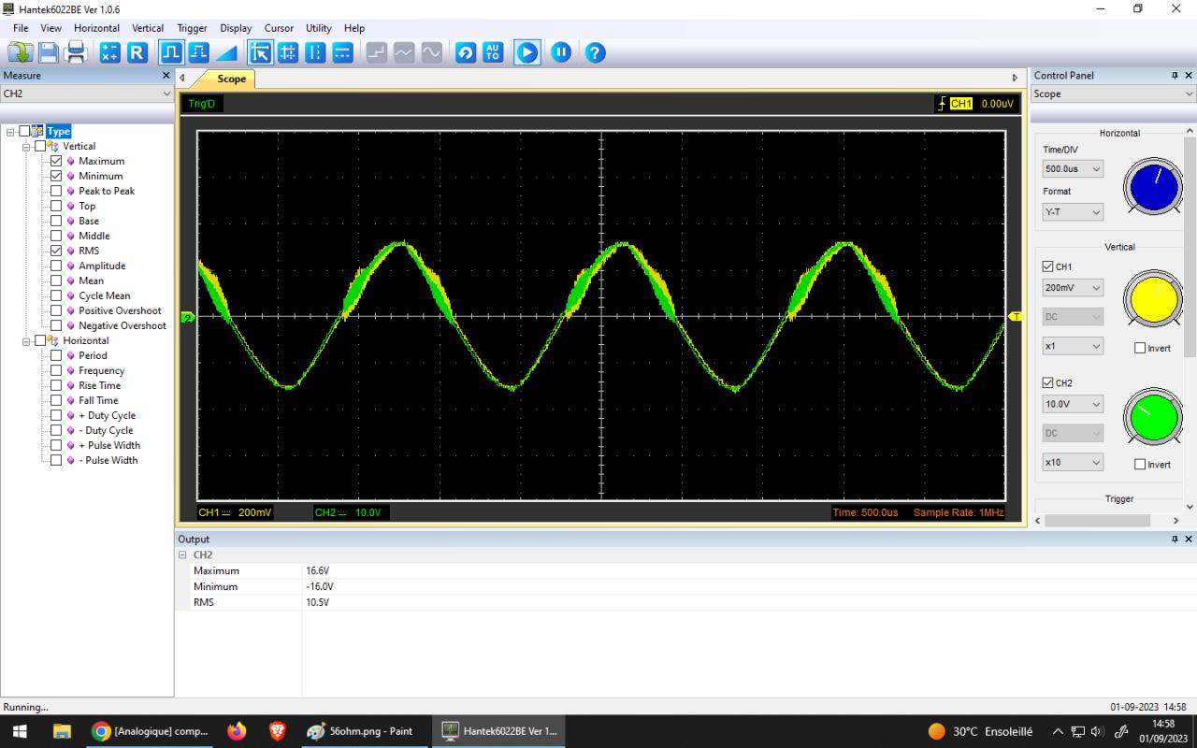1197x748 pixels.
Task: Open Google Chrome from the taskbar
Action: click(150, 731)
